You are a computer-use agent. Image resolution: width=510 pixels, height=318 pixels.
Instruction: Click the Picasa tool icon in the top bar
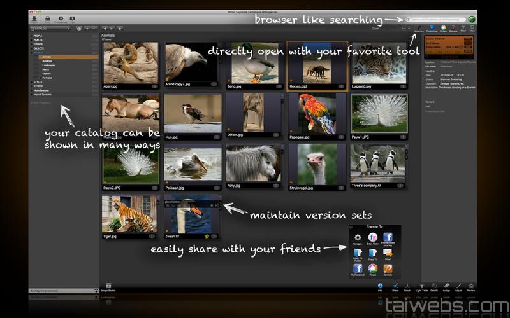pos(444,27)
